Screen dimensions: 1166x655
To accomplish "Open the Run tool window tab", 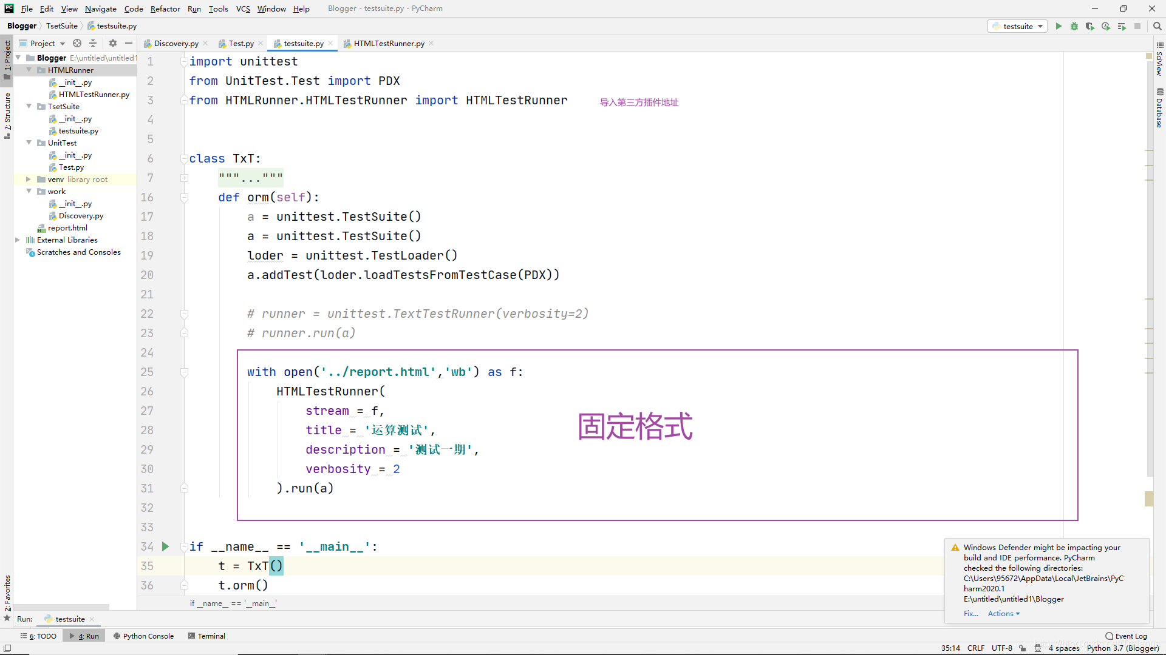I will (x=84, y=636).
